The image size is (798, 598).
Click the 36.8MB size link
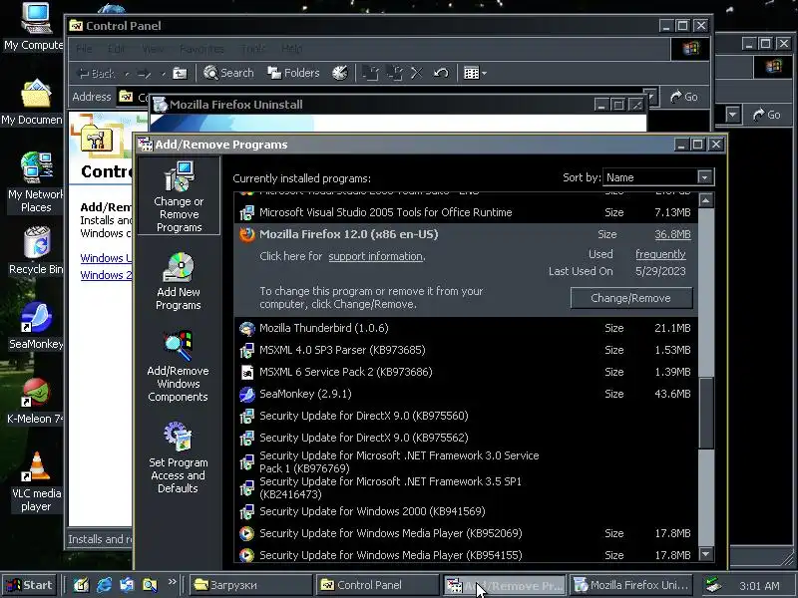[672, 234]
